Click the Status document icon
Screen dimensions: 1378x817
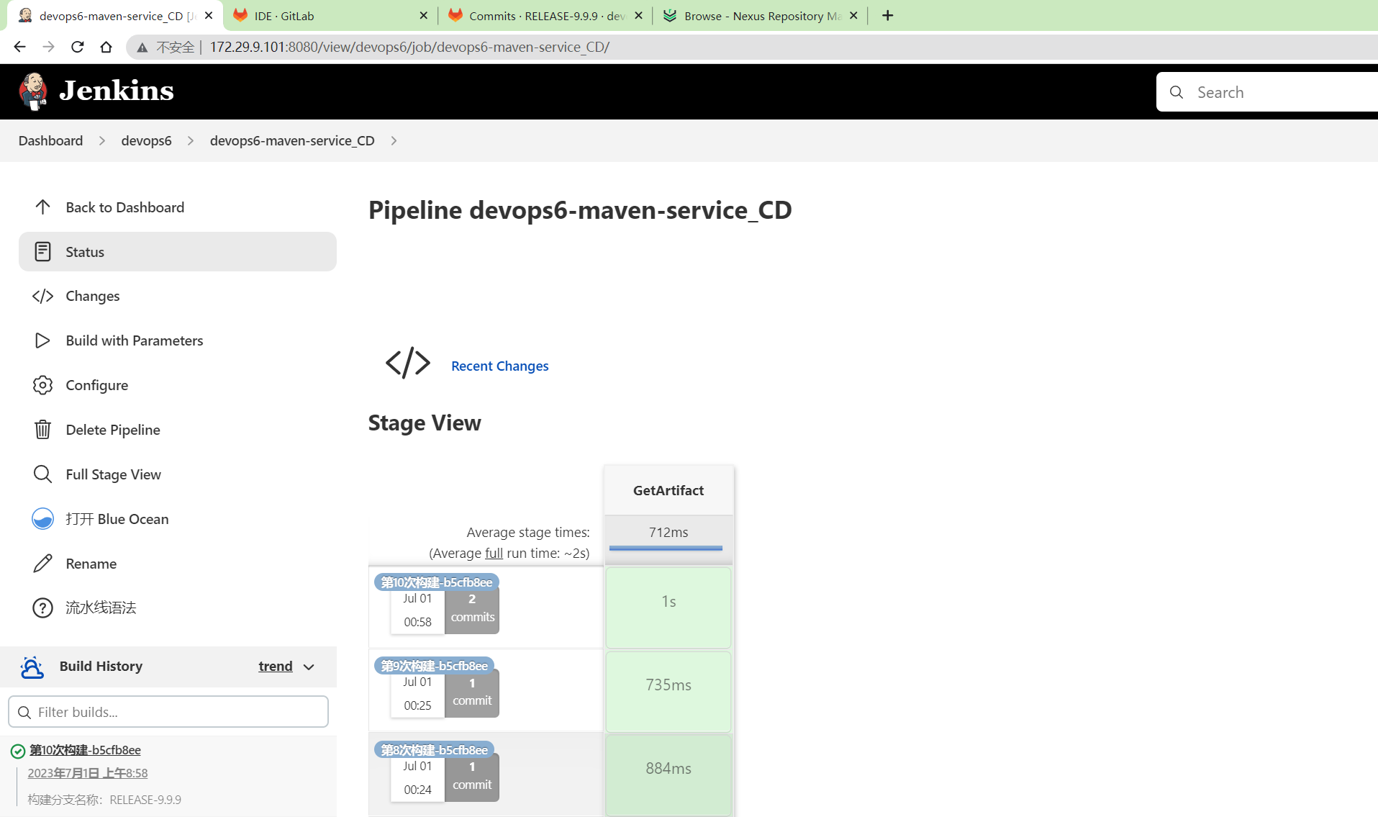(x=42, y=252)
